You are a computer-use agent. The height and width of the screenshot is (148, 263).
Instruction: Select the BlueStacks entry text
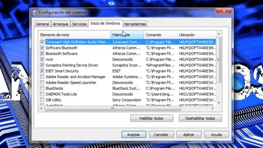pos(54,88)
